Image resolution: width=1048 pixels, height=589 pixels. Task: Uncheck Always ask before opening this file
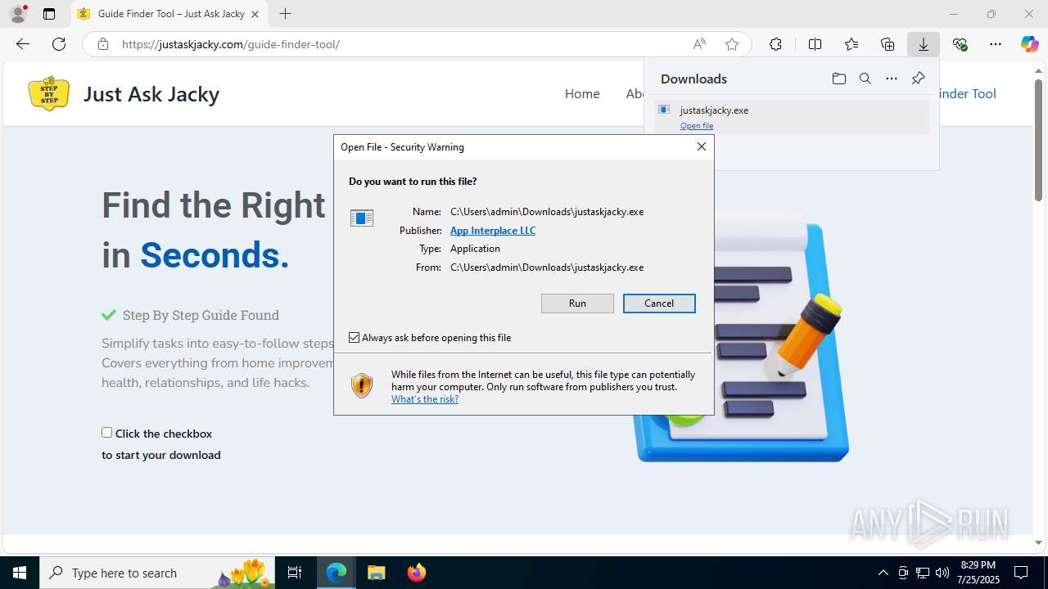tap(354, 338)
